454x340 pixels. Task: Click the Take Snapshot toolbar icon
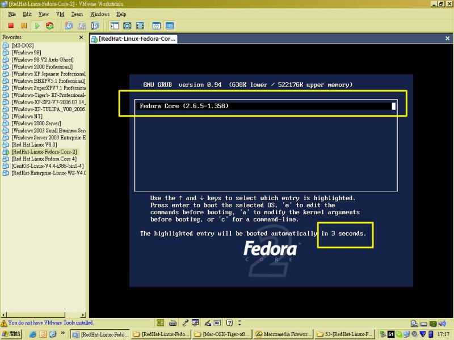pyautogui.click(x=69, y=25)
